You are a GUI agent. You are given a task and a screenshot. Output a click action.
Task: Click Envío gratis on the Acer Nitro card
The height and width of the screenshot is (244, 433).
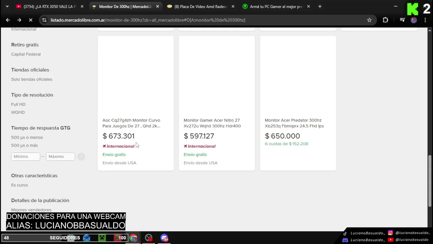pyautogui.click(x=195, y=155)
